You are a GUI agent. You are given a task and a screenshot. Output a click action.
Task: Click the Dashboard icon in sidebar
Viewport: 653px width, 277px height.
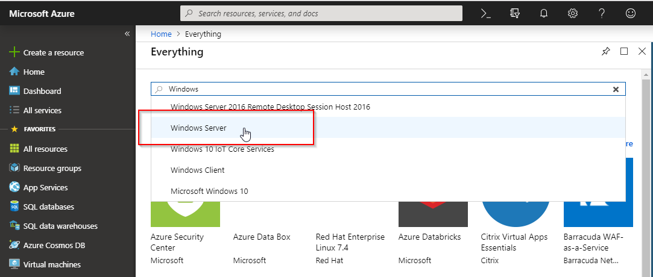[x=14, y=91]
